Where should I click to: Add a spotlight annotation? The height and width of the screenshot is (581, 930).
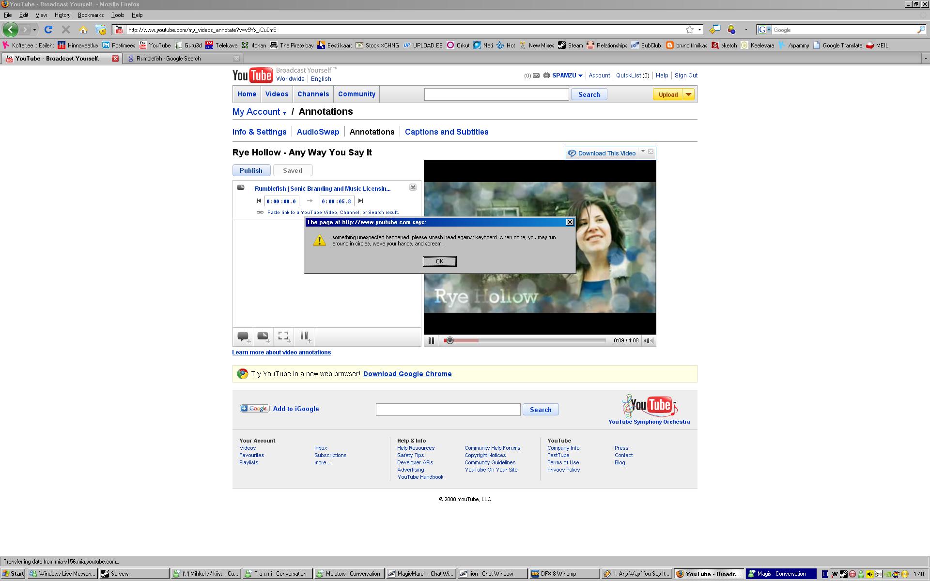pyautogui.click(x=284, y=336)
